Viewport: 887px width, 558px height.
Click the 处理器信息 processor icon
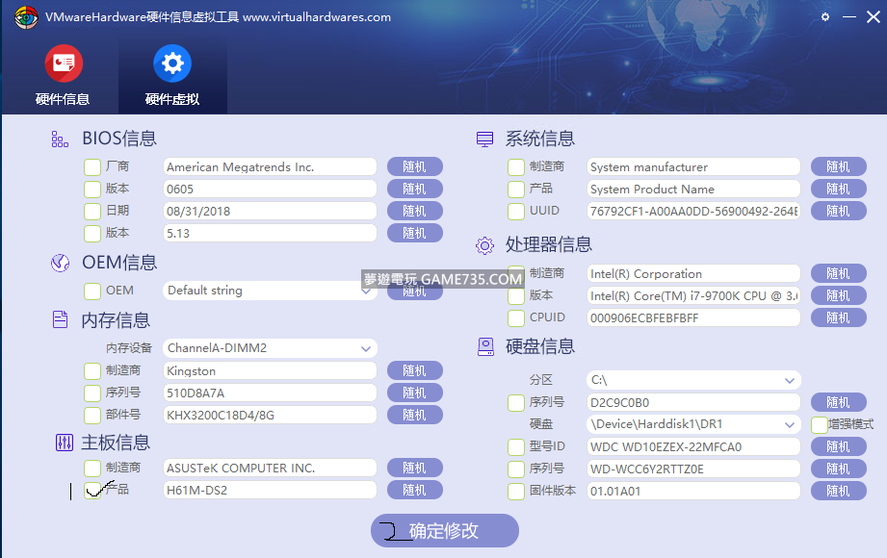[x=484, y=245]
